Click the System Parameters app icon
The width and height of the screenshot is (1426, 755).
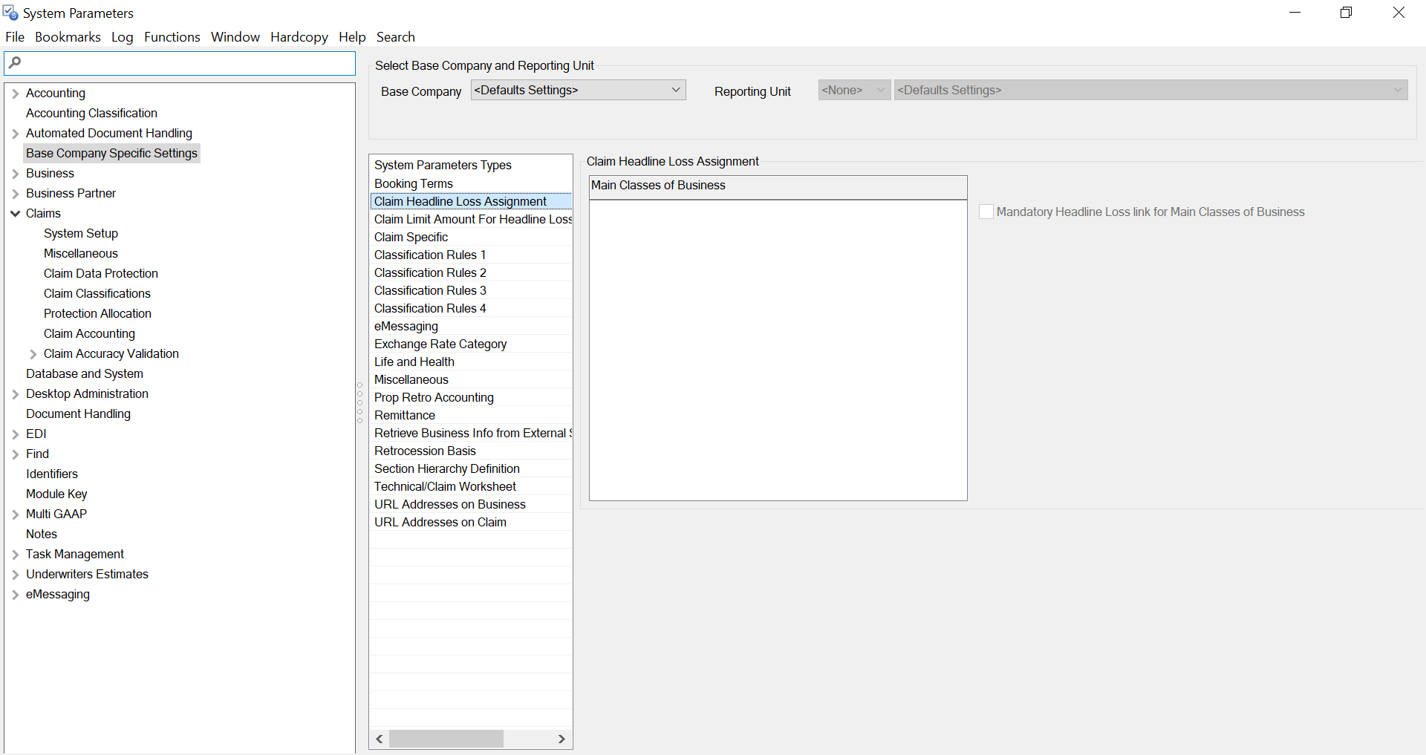click(x=10, y=13)
